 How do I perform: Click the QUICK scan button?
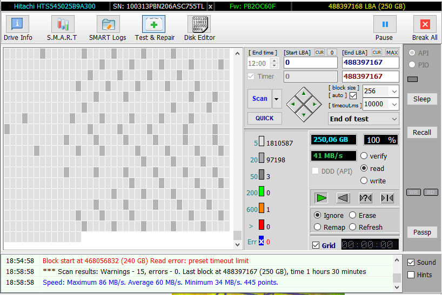point(265,118)
